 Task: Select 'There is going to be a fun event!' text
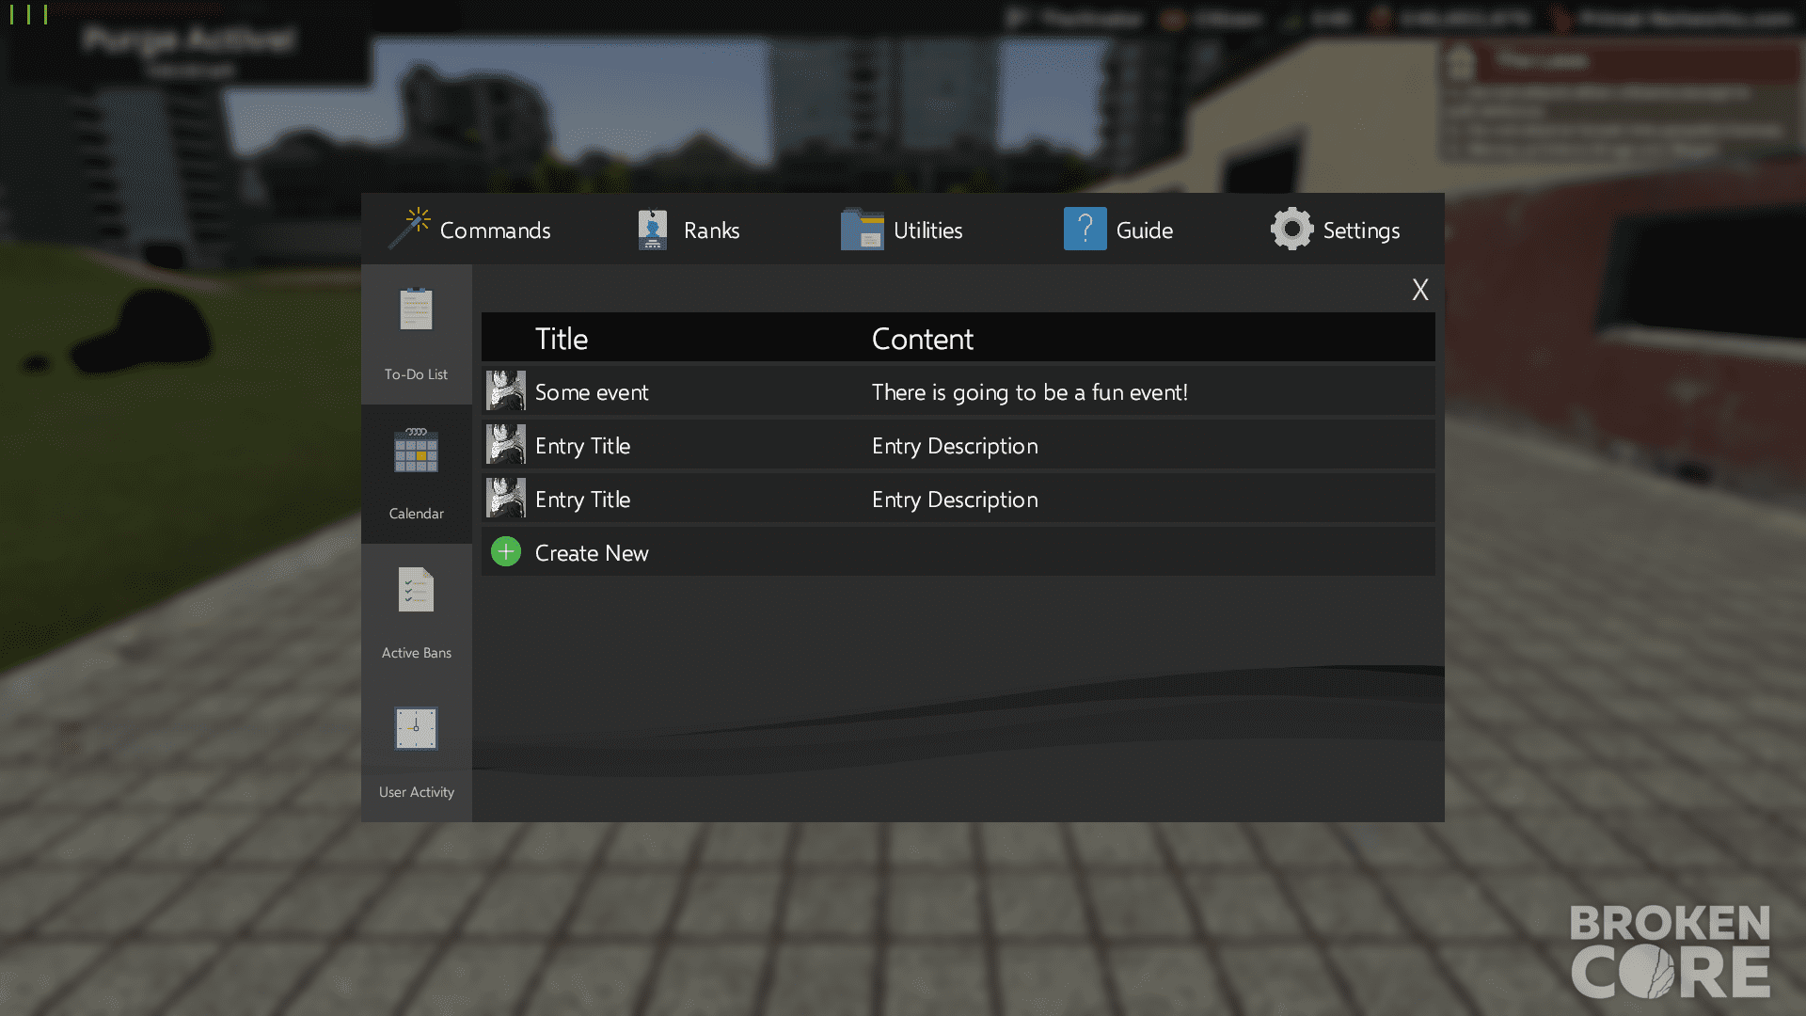[1030, 392]
